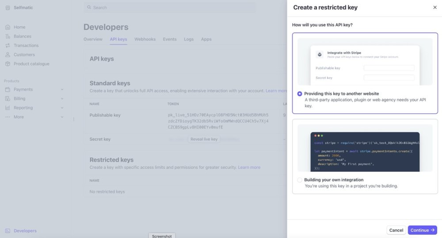The image size is (442, 238).
Task: Click the sidebar collapse handle
Action: (73, 119)
